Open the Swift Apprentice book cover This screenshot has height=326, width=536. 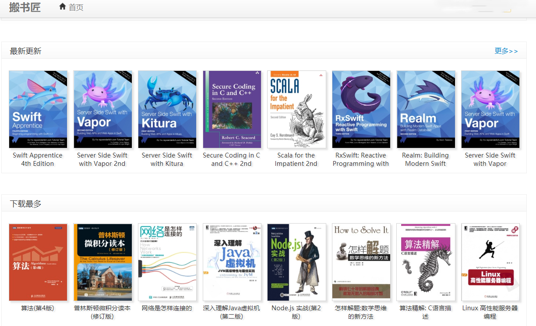pos(38,109)
